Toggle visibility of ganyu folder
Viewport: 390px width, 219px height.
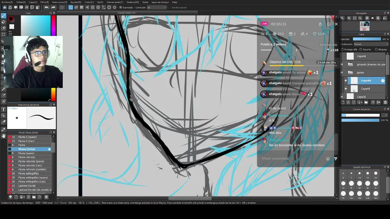coord(342,72)
